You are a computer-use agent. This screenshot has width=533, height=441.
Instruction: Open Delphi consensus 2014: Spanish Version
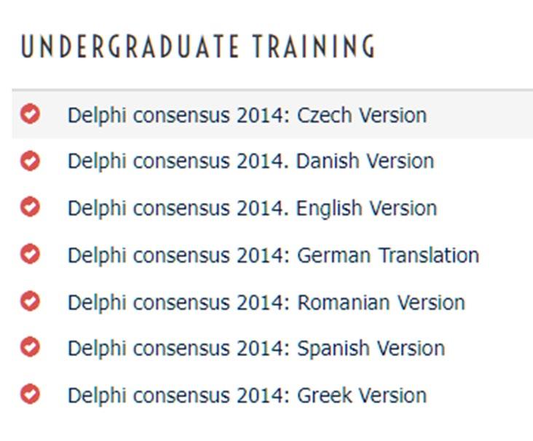pyautogui.click(x=256, y=349)
